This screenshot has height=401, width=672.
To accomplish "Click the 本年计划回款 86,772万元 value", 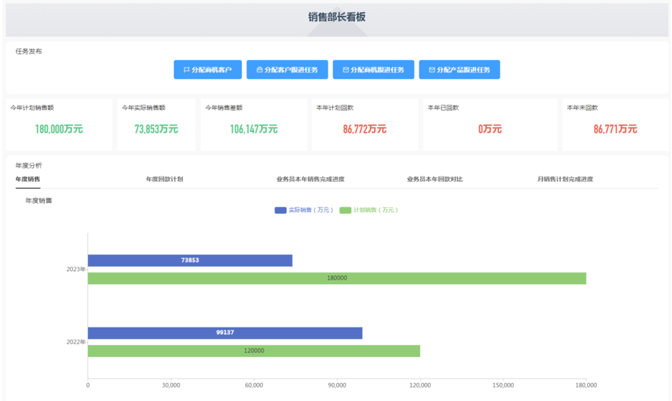I will [x=365, y=130].
